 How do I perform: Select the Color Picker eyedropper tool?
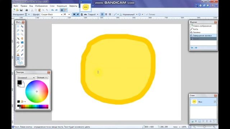pyautogui.click(x=22, y=51)
